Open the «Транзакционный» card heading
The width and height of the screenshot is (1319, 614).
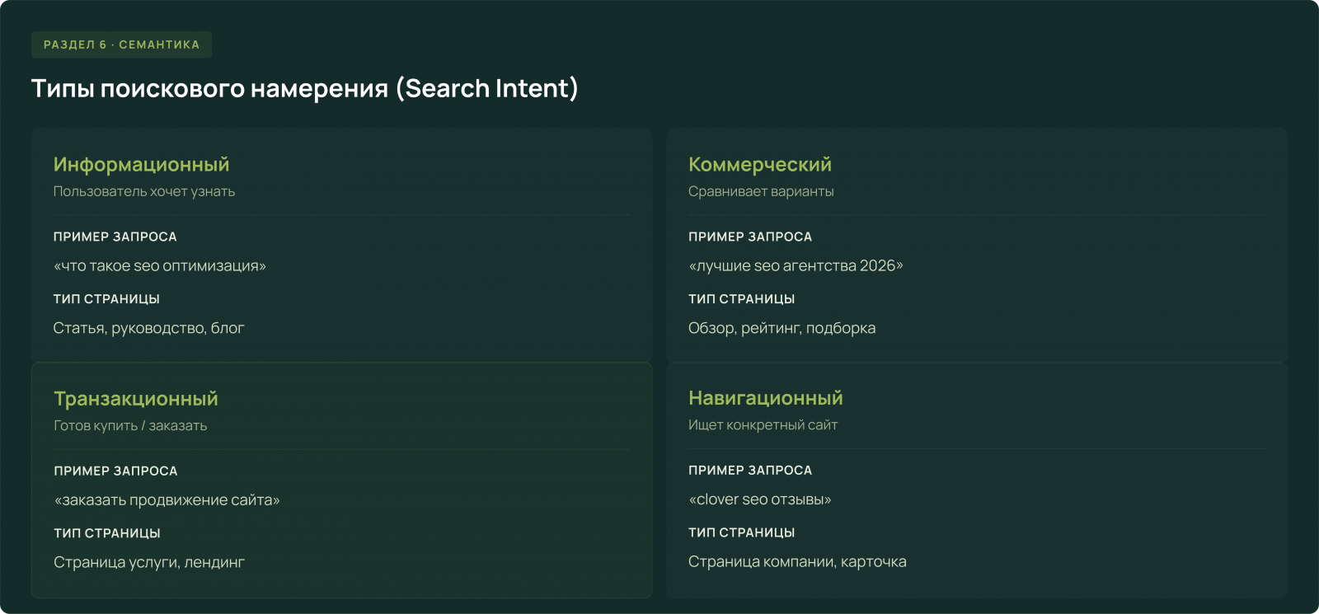(136, 399)
